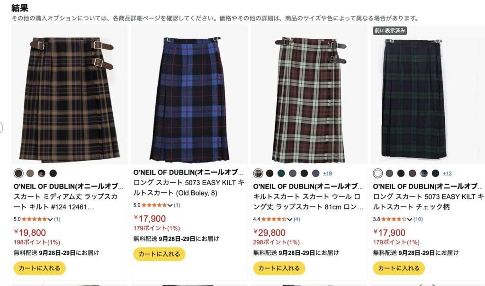
Task: Show +12 more colors for fourth skirt
Action: [447, 173]
